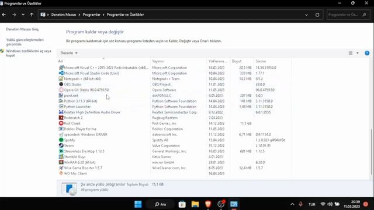374x210 pixels.
Task: Select the WinRAR 6.20 icon
Action: point(61,162)
